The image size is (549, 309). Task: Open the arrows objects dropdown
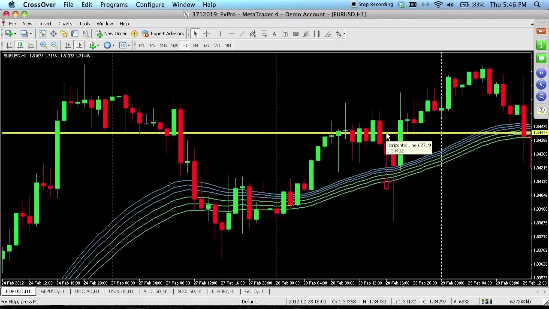tap(340, 34)
